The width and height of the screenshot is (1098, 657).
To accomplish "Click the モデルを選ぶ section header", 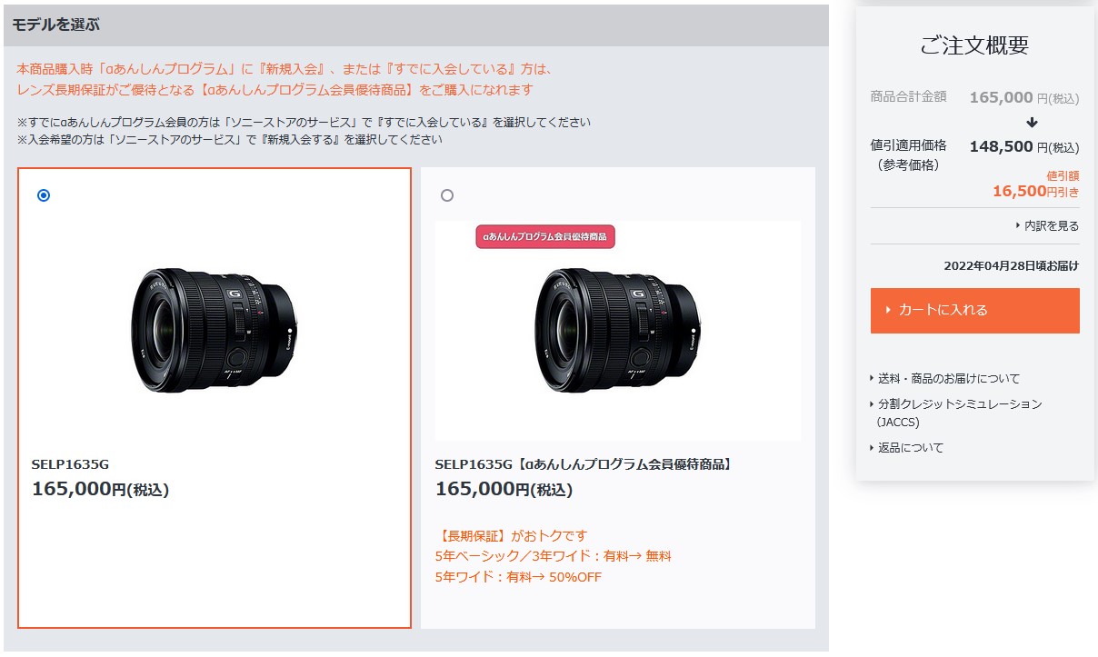I will (56, 25).
